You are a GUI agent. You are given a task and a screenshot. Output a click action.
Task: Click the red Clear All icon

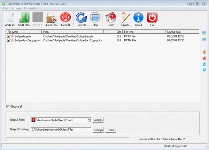click(x=65, y=17)
